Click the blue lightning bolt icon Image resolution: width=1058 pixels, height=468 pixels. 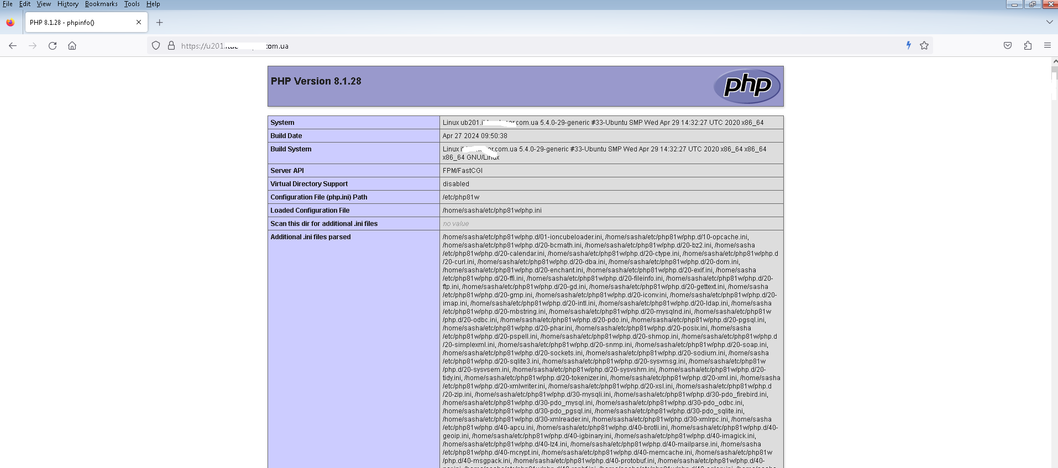click(x=908, y=45)
